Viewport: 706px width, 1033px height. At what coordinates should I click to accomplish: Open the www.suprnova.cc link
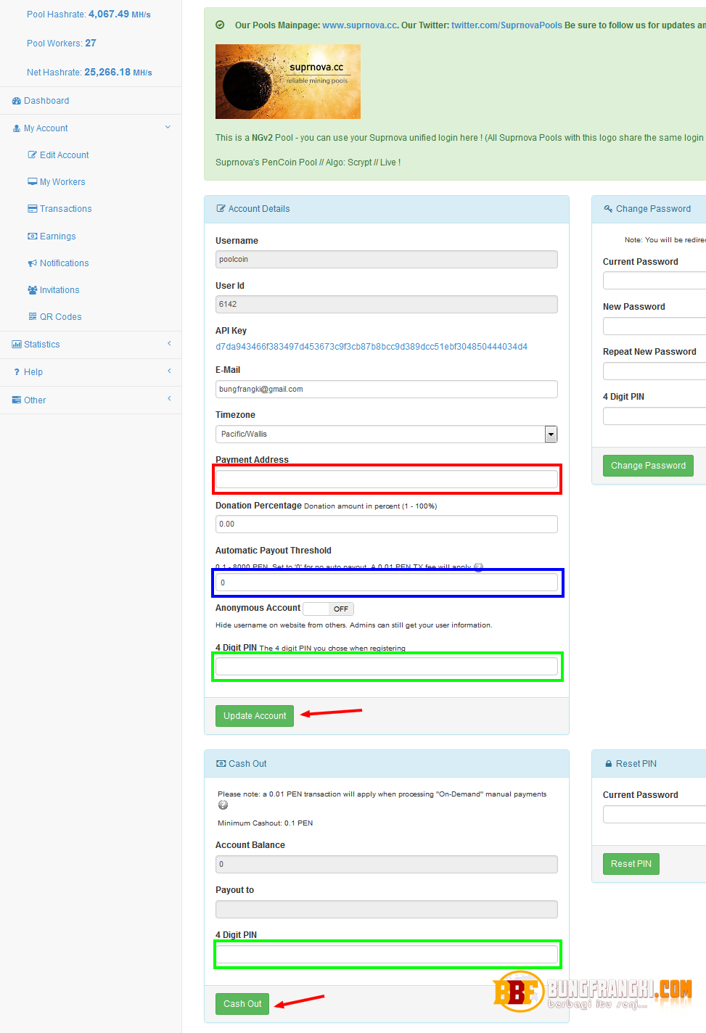360,25
